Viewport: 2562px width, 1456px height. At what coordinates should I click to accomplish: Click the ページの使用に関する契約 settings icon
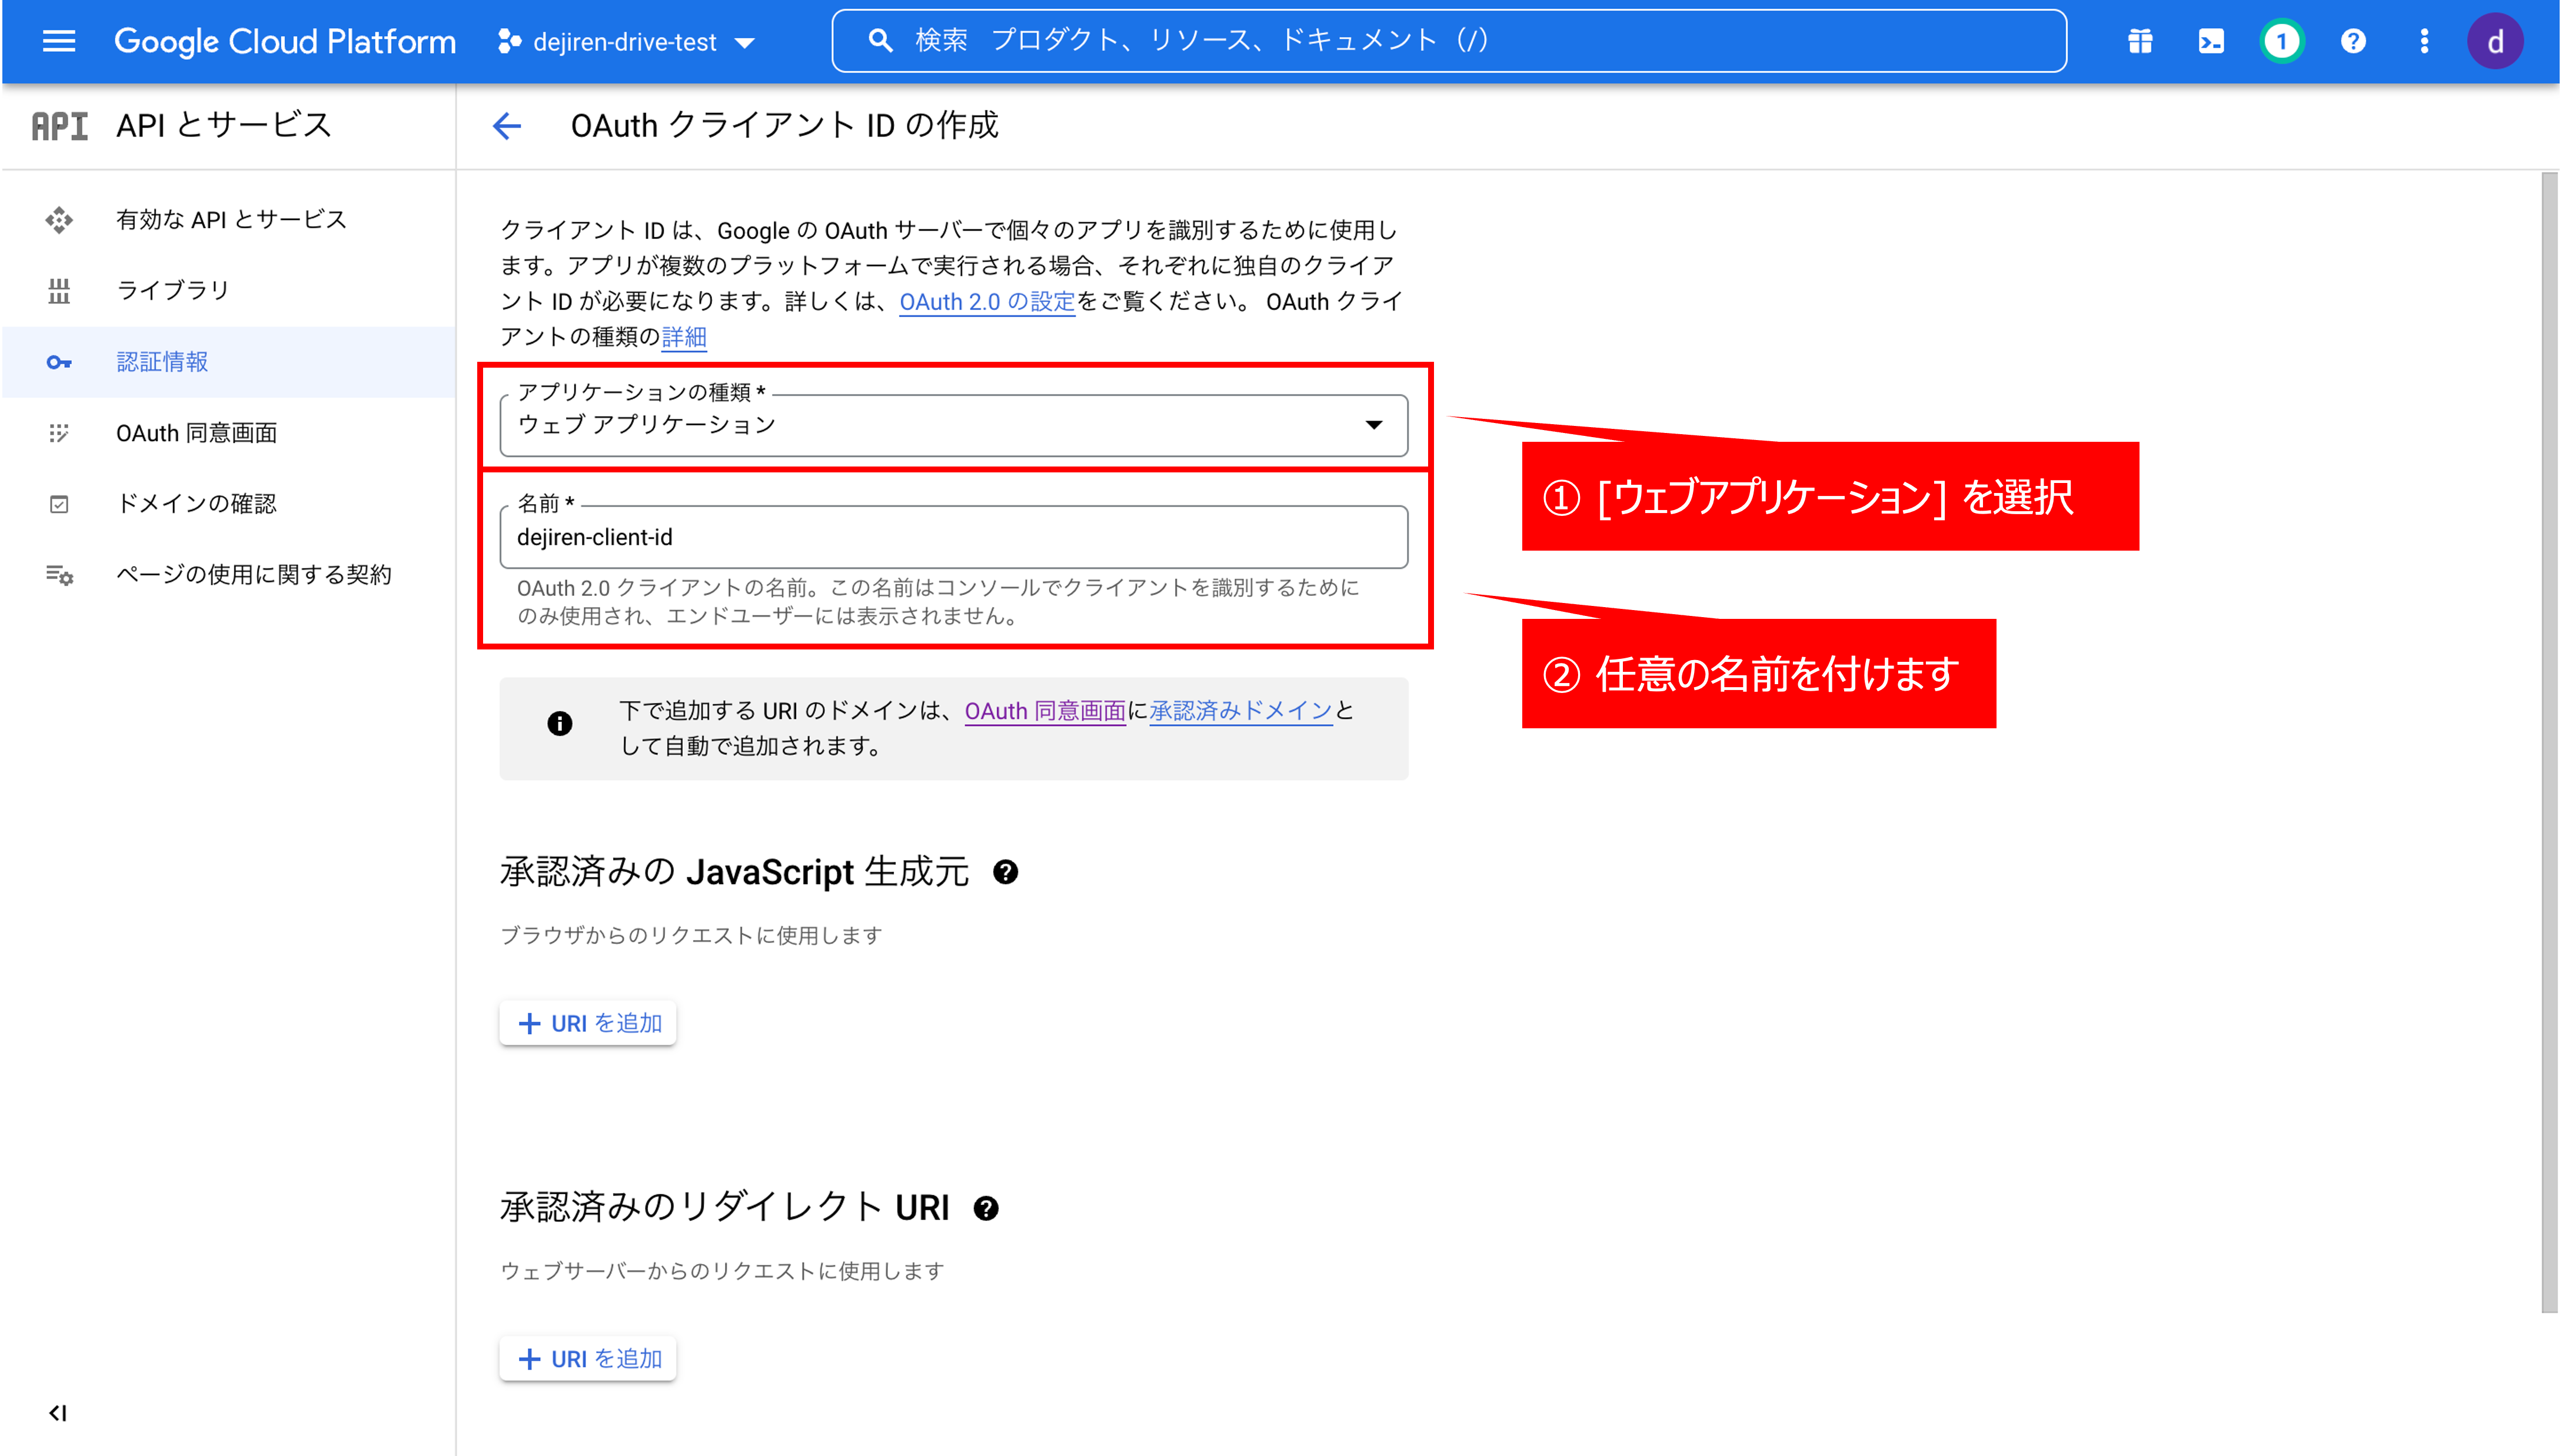(59, 574)
